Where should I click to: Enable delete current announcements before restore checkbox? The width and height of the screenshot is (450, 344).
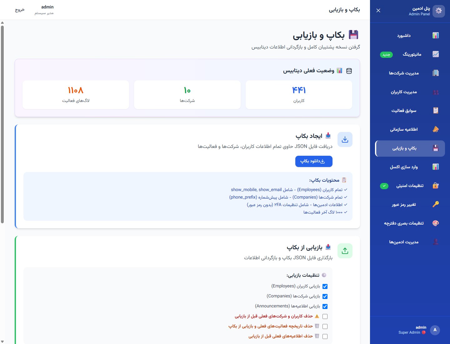325,336
